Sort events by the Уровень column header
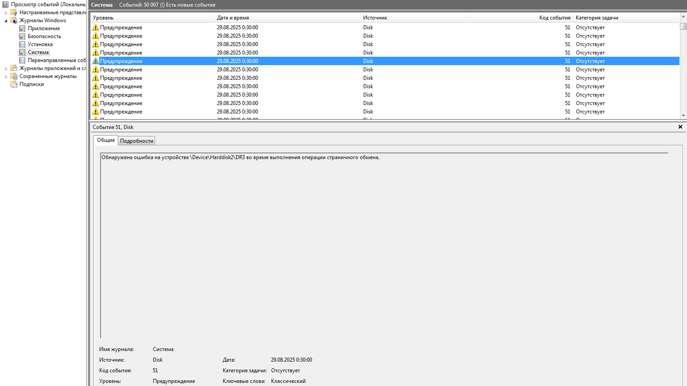Viewport: 687px width, 386px height. point(152,18)
